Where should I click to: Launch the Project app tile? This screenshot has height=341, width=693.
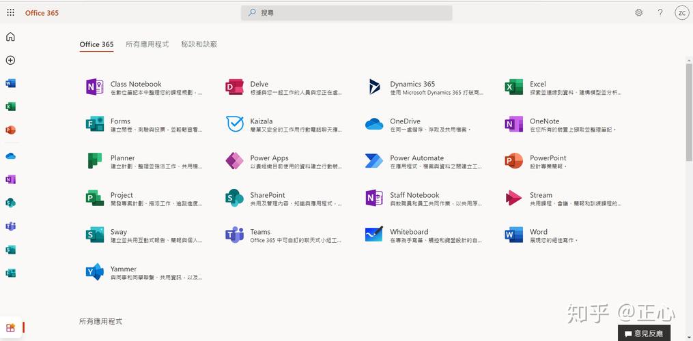pyautogui.click(x=144, y=198)
